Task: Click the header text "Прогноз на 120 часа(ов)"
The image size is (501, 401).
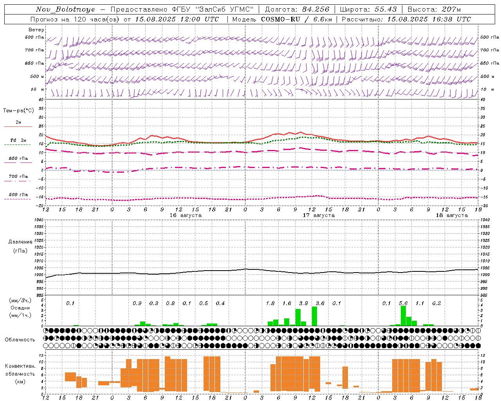Action: 76,19
